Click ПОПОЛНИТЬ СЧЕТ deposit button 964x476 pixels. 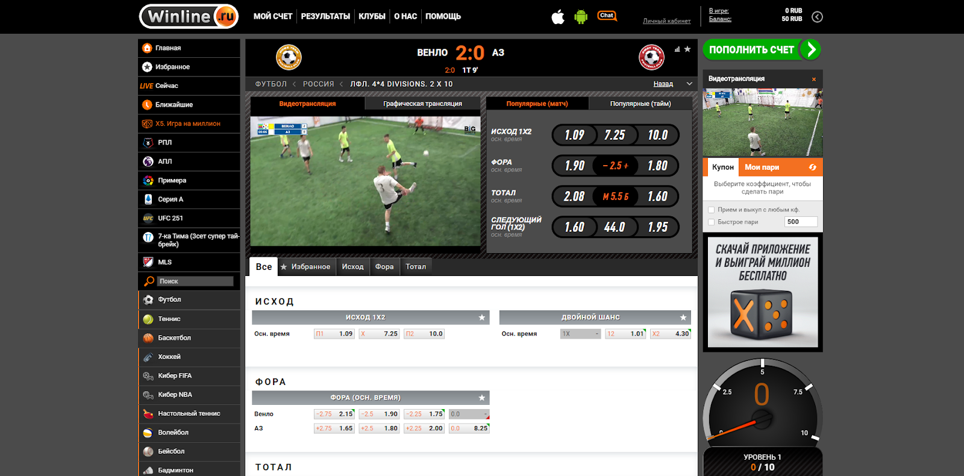(762, 49)
